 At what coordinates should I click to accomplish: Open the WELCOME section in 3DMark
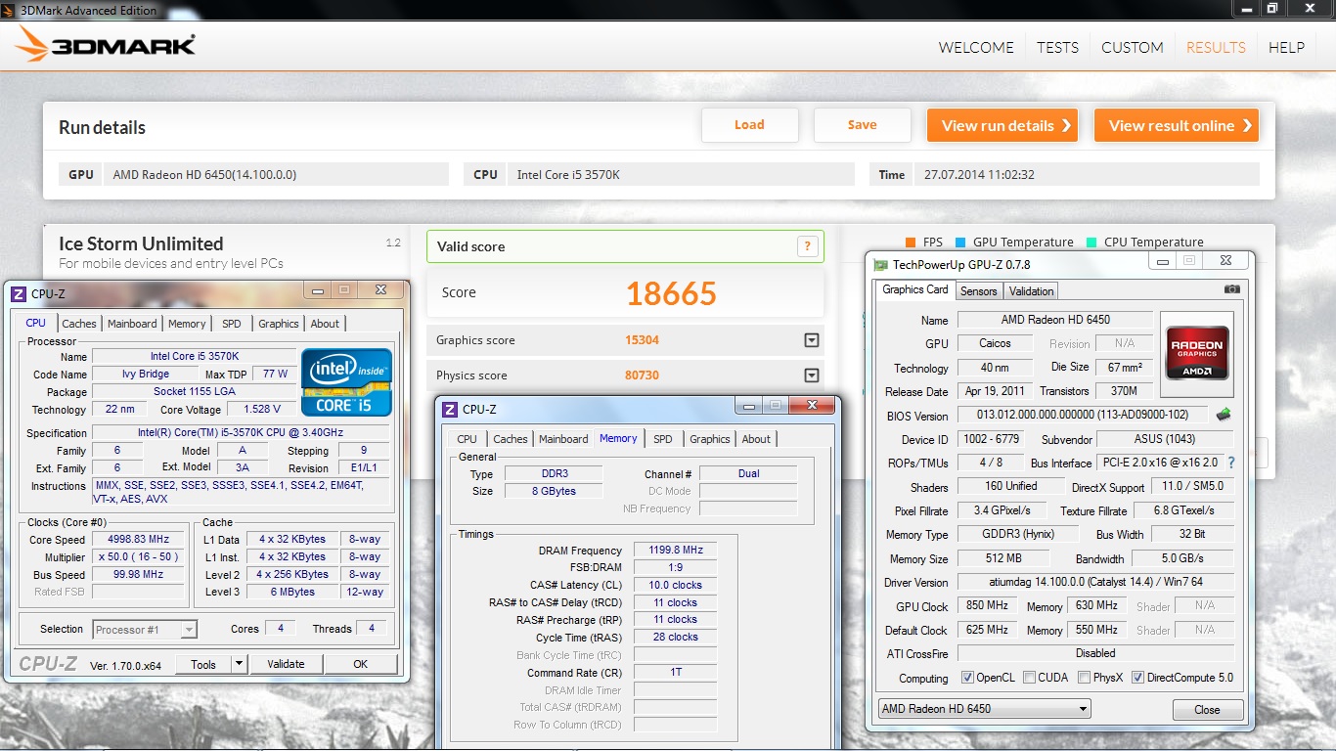[976, 47]
